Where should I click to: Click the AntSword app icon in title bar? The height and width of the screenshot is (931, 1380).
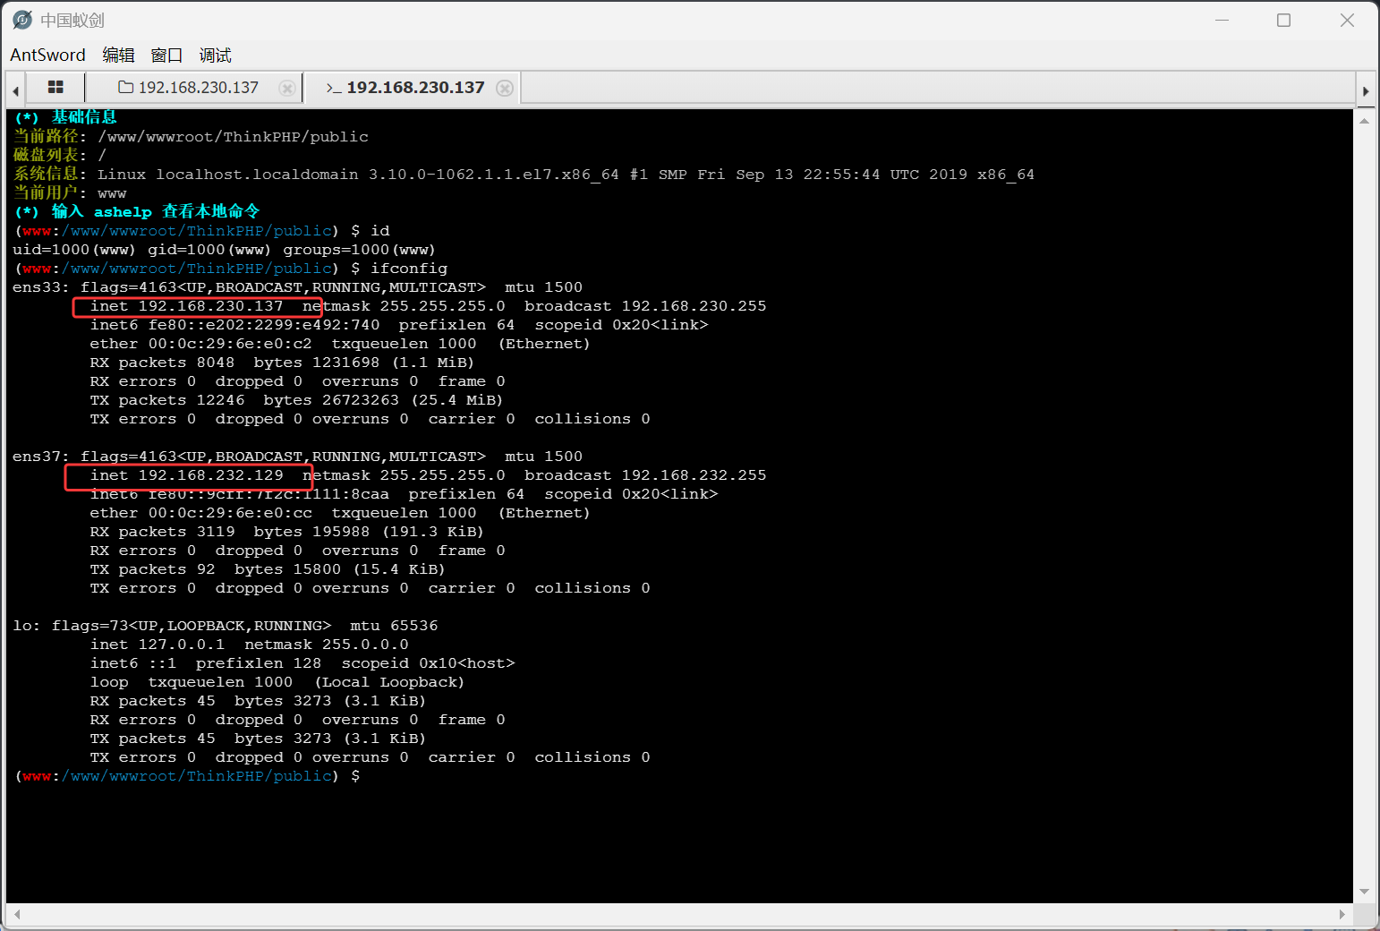coord(22,20)
